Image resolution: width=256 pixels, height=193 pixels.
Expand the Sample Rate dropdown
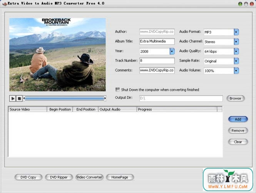point(236,61)
